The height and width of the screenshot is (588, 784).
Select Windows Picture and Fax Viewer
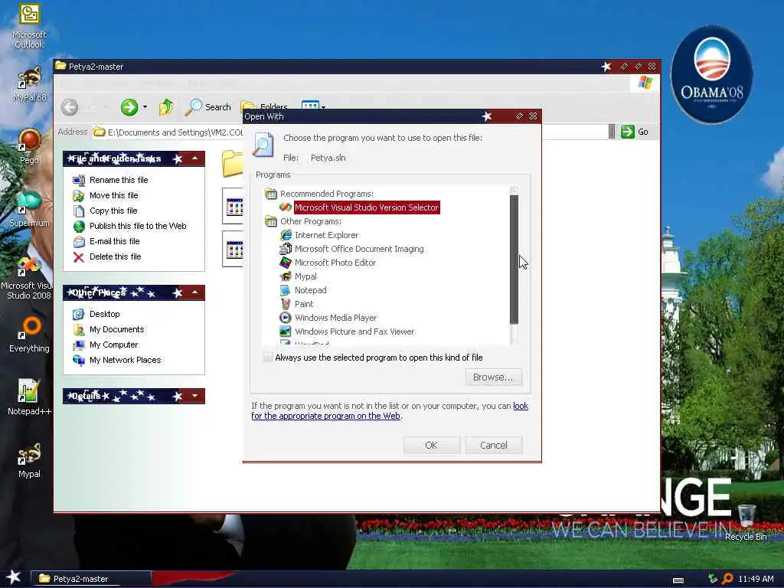click(x=354, y=332)
